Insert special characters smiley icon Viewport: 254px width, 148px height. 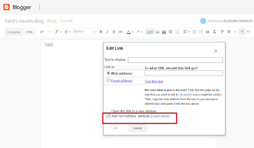170,32
